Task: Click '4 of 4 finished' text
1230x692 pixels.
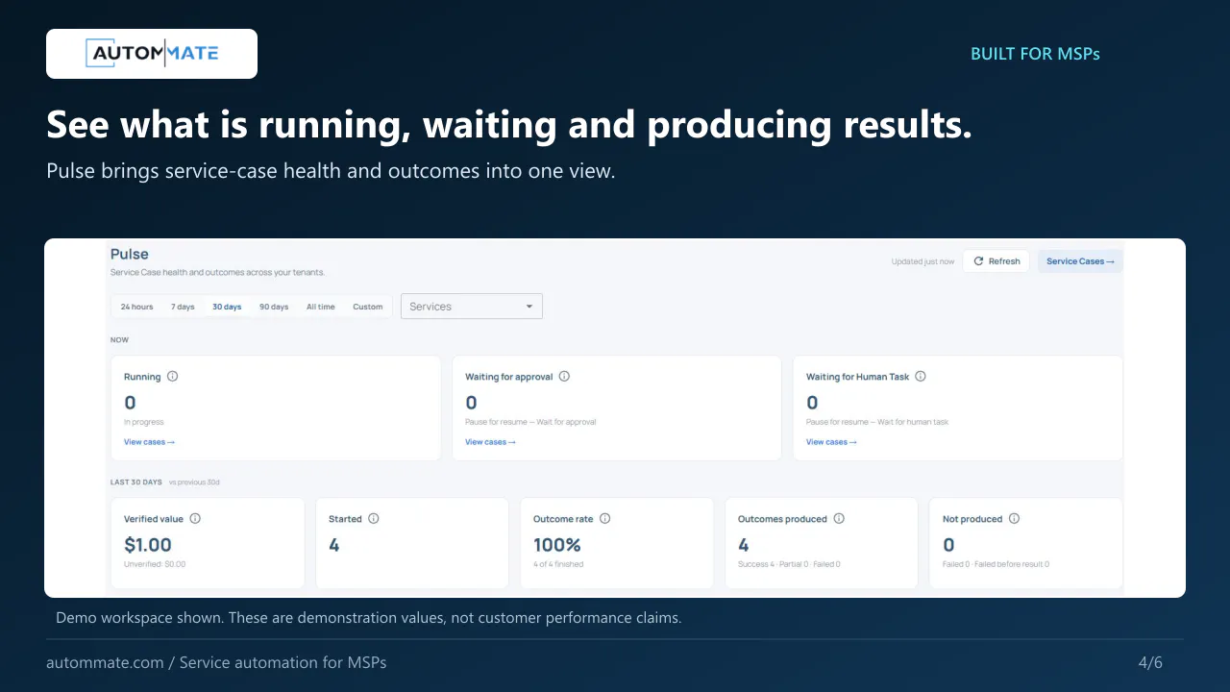Action: [x=558, y=564]
